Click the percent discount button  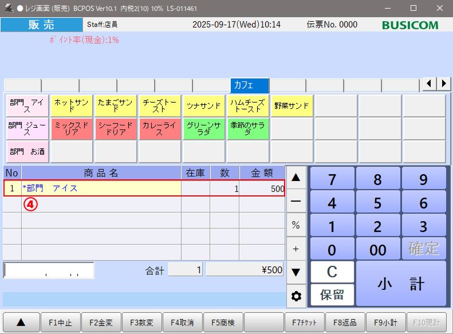[296, 225]
